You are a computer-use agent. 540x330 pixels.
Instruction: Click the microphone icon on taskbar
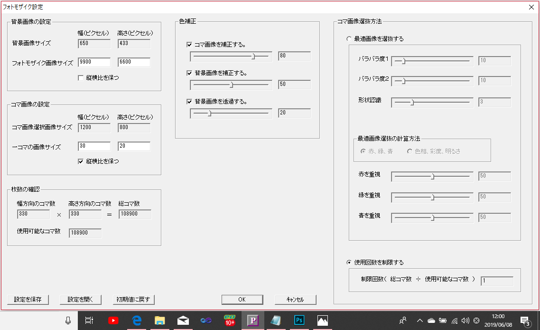coord(68,321)
